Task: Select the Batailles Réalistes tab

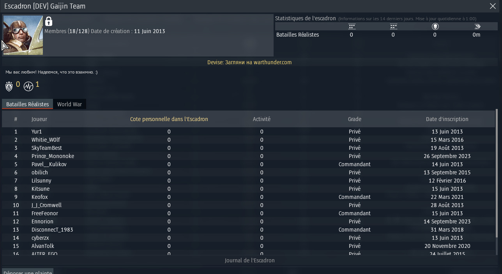Action: coord(28,104)
